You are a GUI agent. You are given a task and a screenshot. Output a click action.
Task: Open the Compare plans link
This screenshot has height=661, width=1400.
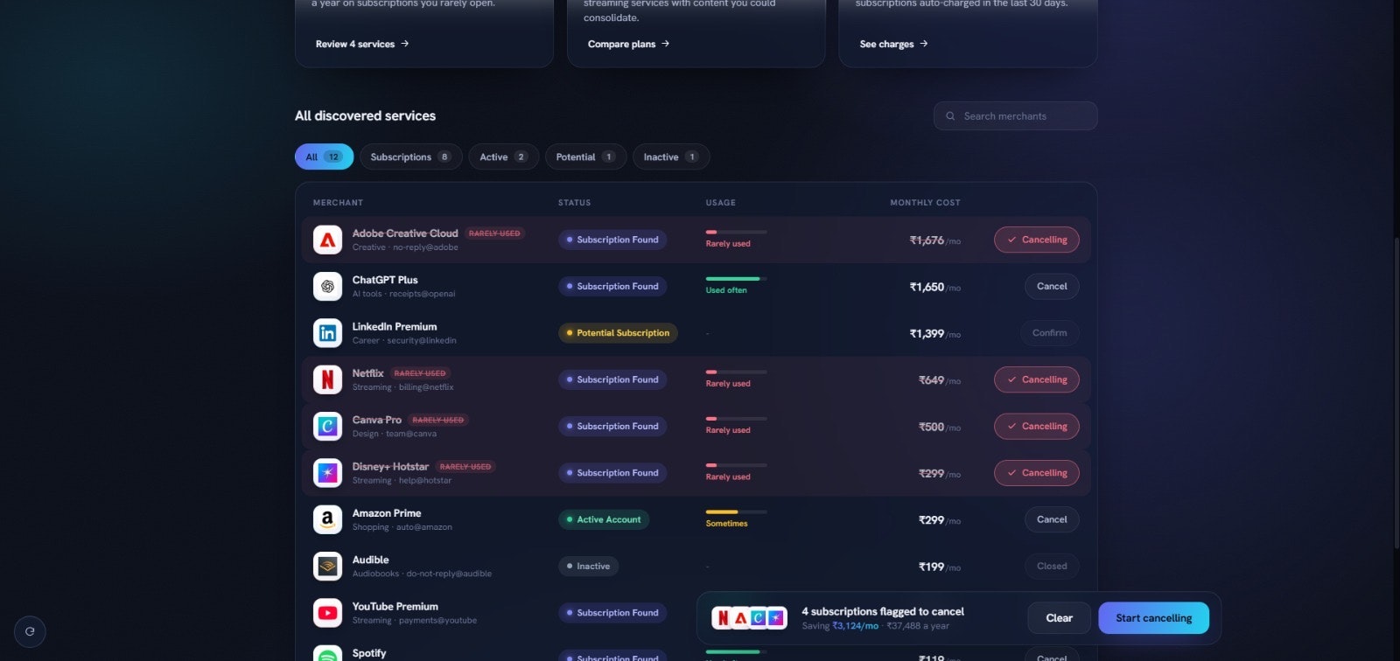[x=628, y=44]
